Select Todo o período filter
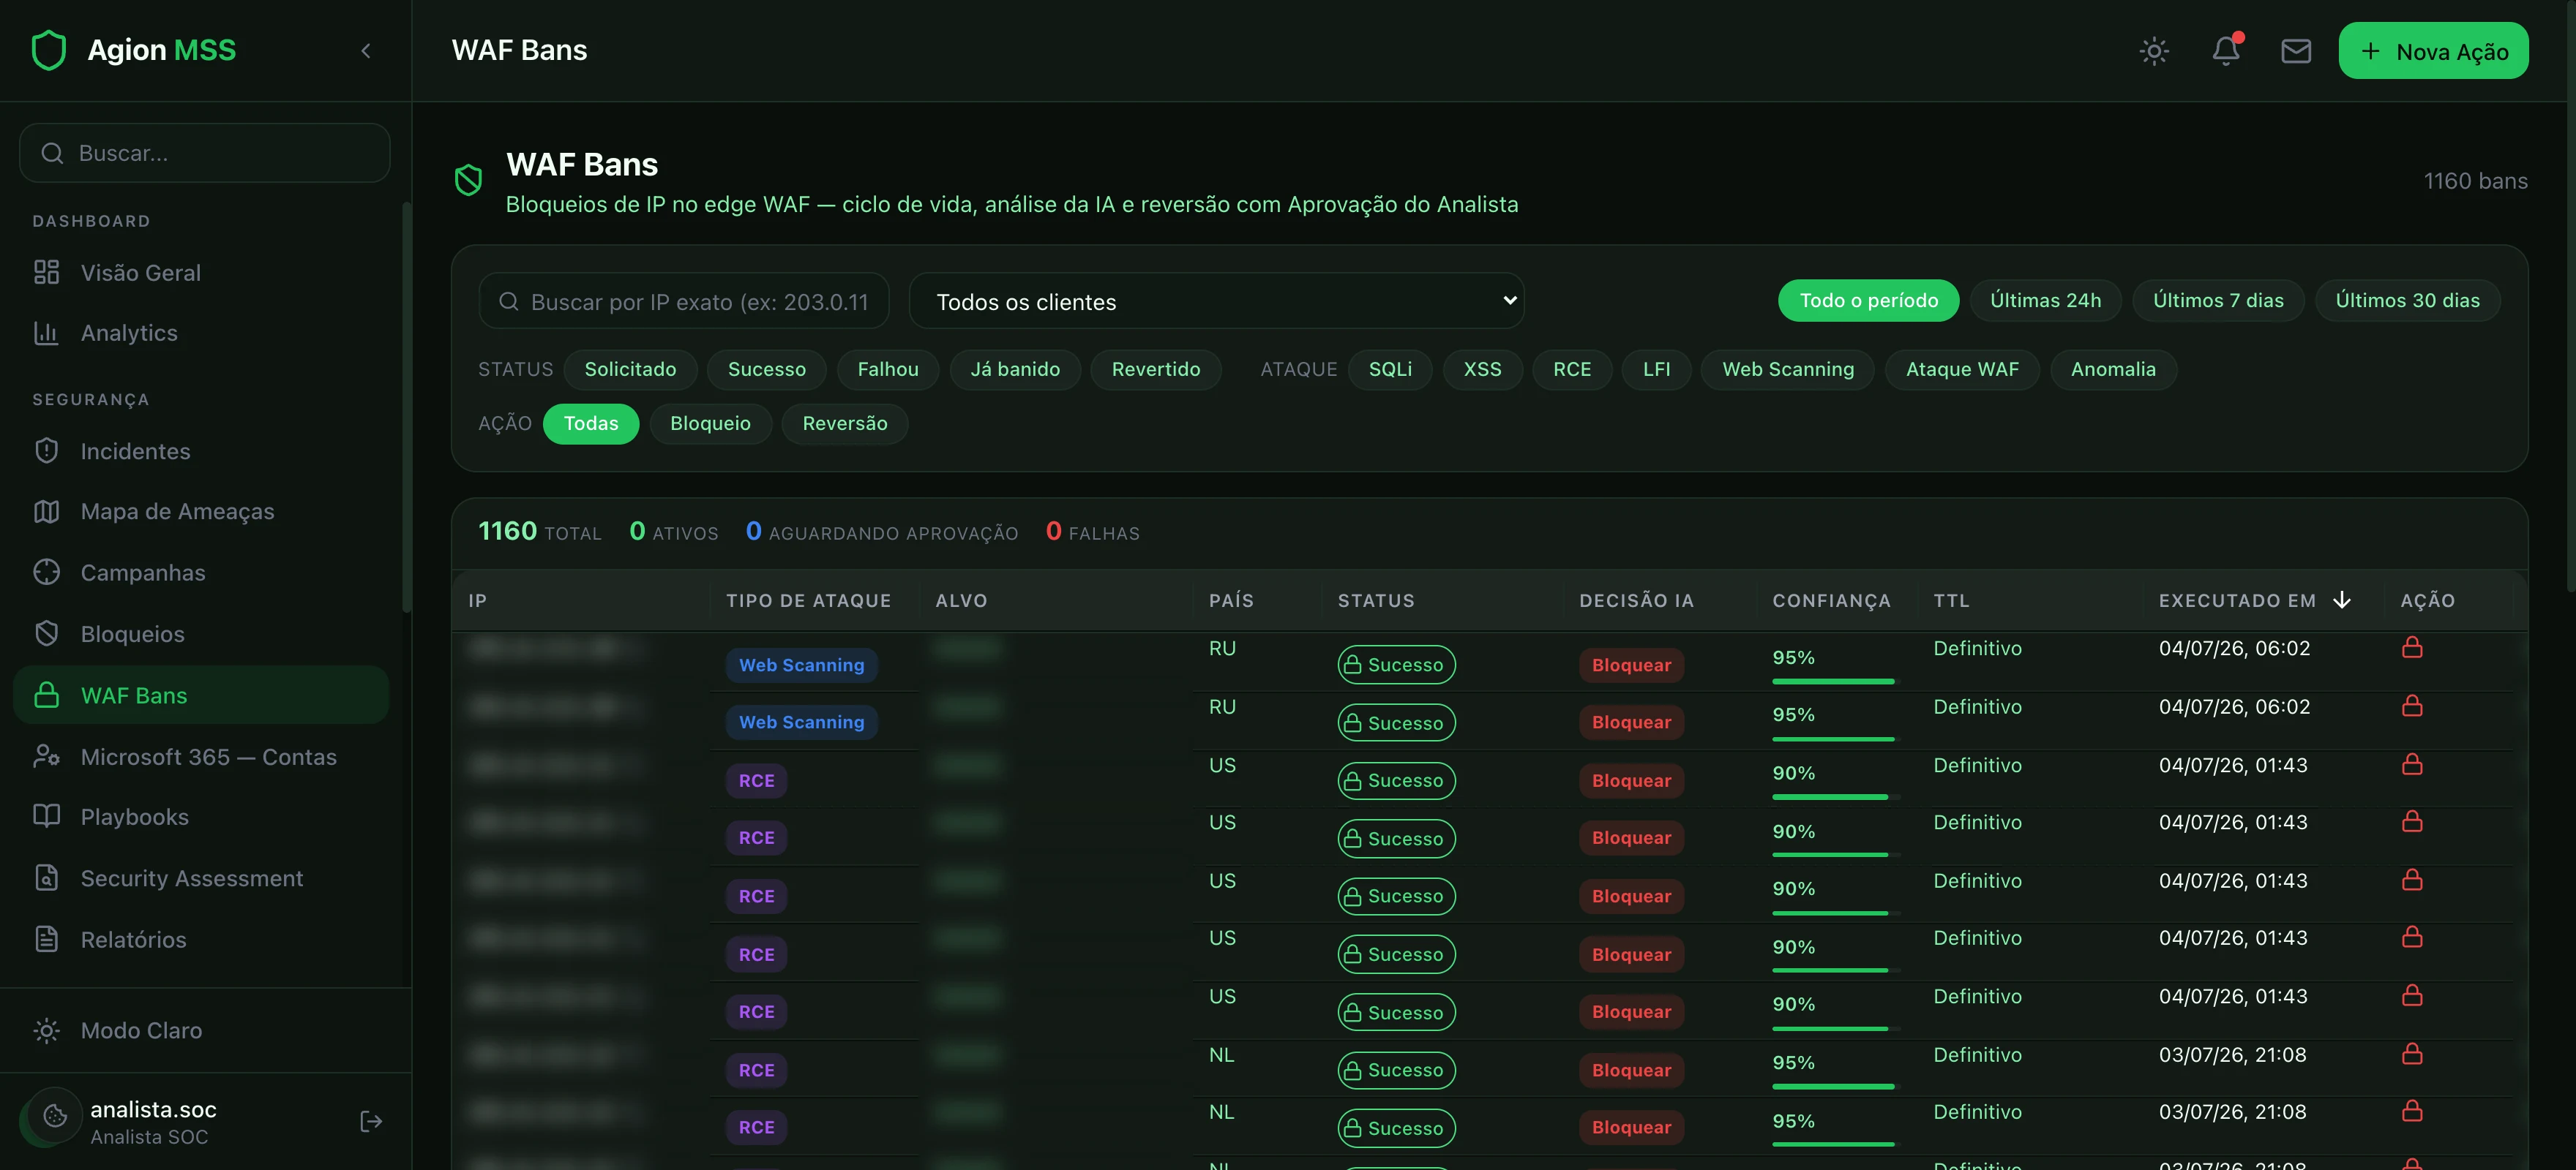The width and height of the screenshot is (2576, 1170). tap(1868, 301)
